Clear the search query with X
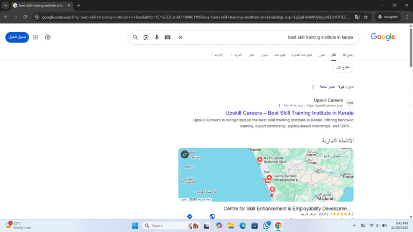 click(181, 38)
